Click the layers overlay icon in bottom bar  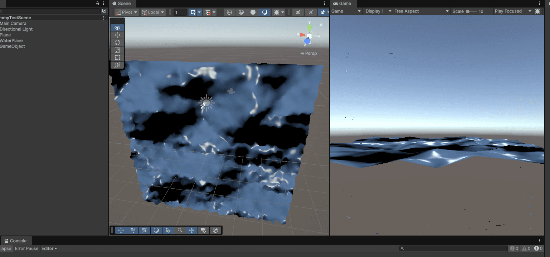click(x=168, y=230)
